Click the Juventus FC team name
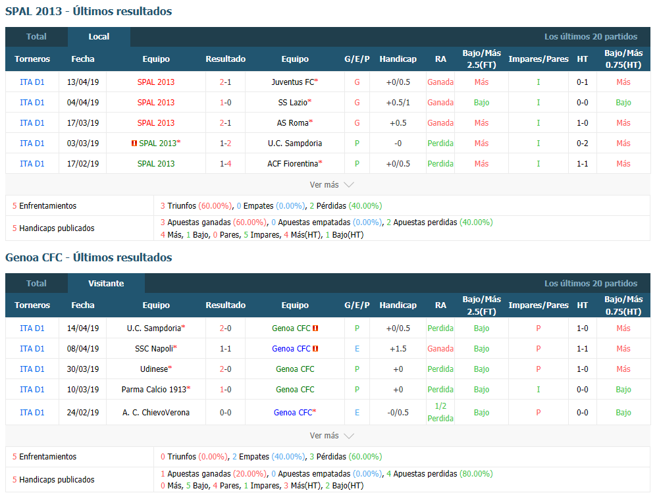Image resolution: width=659 pixels, height=495 pixels. click(x=293, y=82)
